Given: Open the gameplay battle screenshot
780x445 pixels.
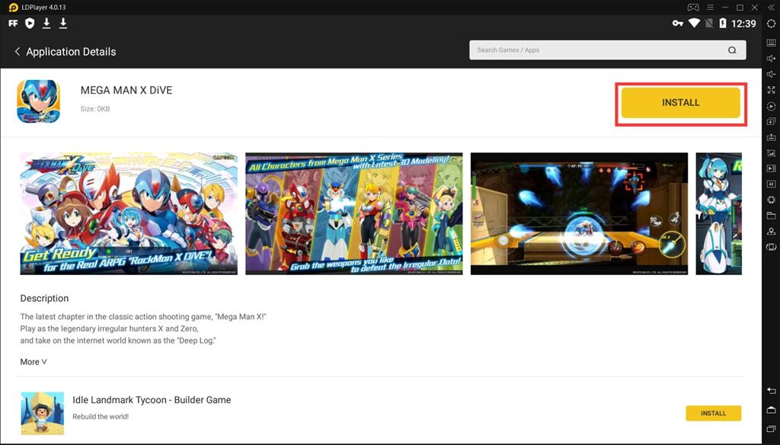Looking at the screenshot, I should tap(579, 213).
